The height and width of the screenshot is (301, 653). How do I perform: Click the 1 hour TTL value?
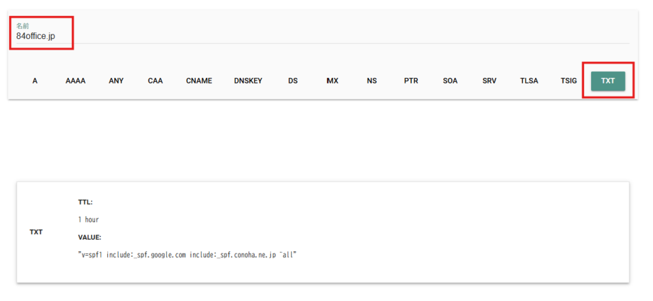point(89,219)
